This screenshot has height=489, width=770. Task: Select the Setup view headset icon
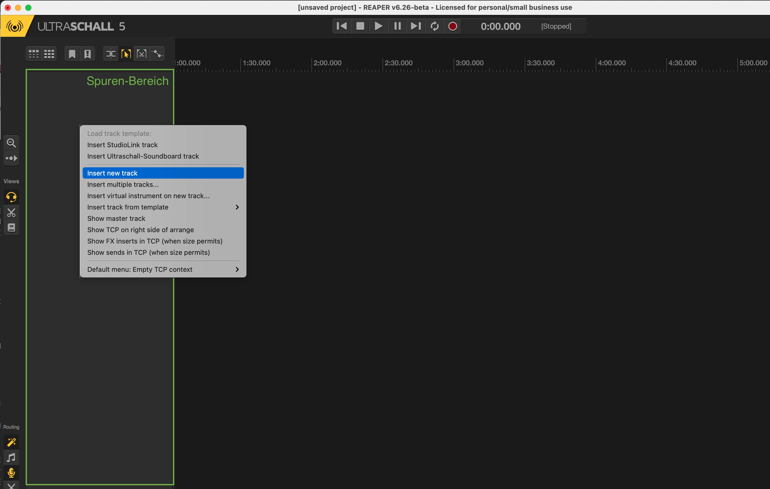[11, 197]
